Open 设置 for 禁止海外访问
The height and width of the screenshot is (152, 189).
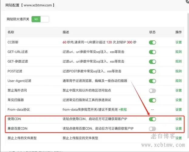coord(178,90)
